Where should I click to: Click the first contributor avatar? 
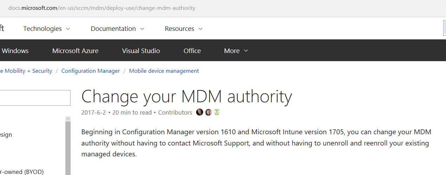pyautogui.click(x=200, y=112)
